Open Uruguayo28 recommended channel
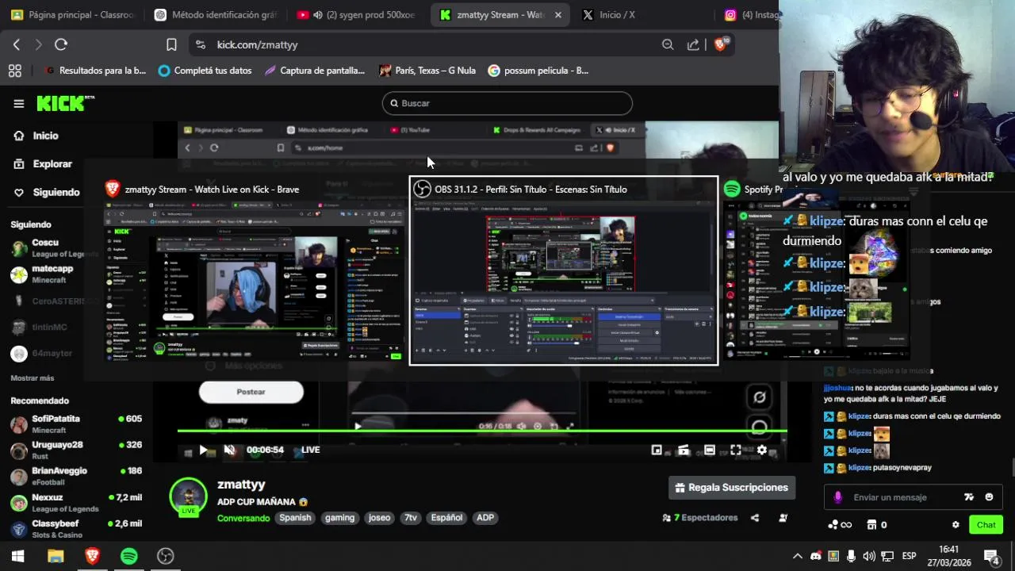Screen dimensions: 1015x571 76,450
